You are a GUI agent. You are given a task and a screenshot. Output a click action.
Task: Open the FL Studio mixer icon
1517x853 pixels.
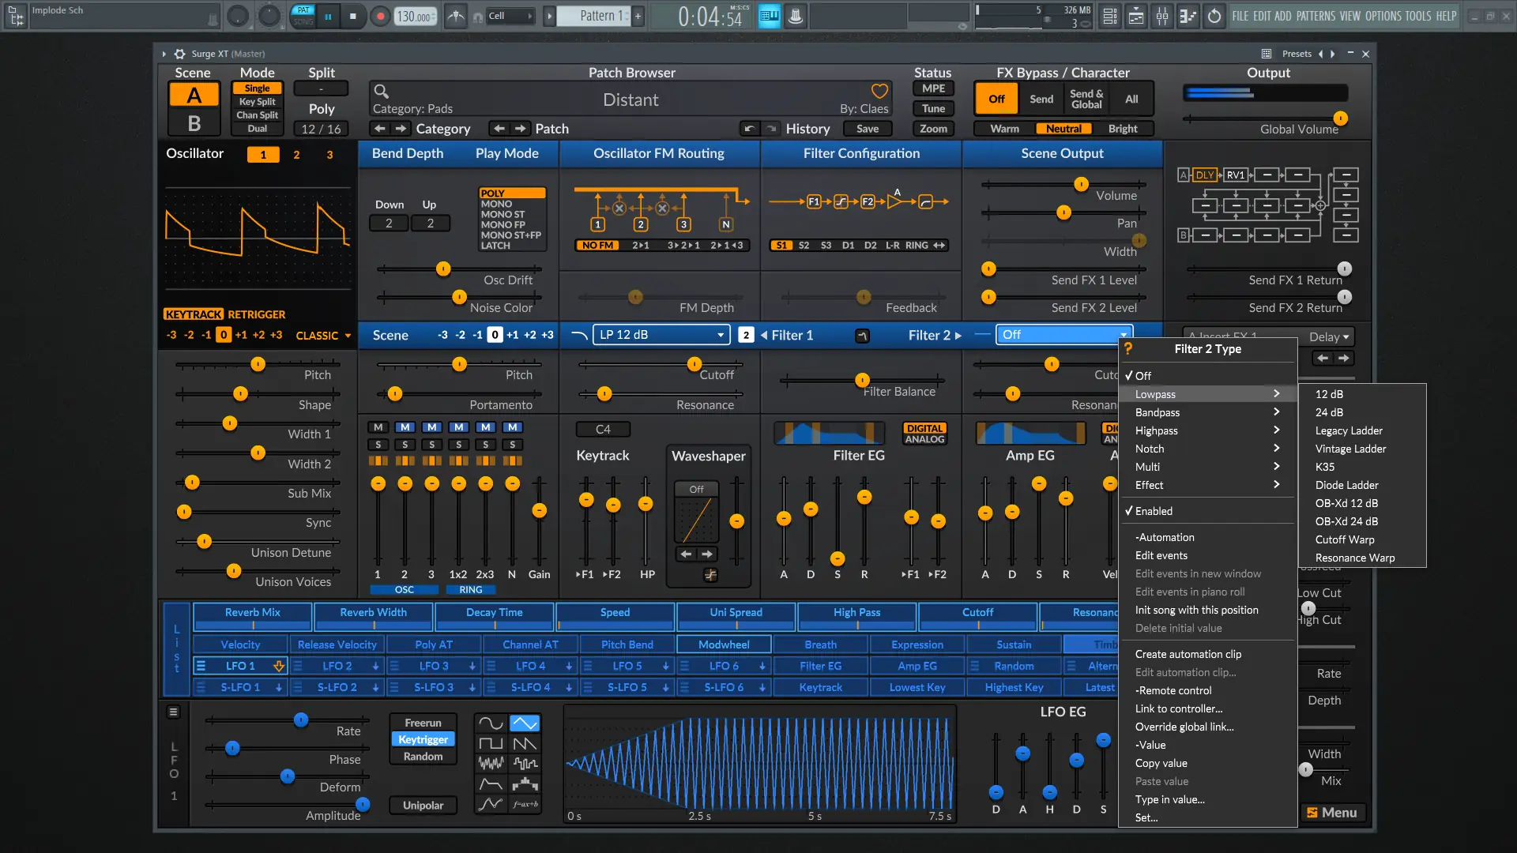1162,16
